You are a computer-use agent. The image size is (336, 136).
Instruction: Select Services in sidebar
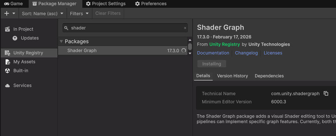[29, 86]
